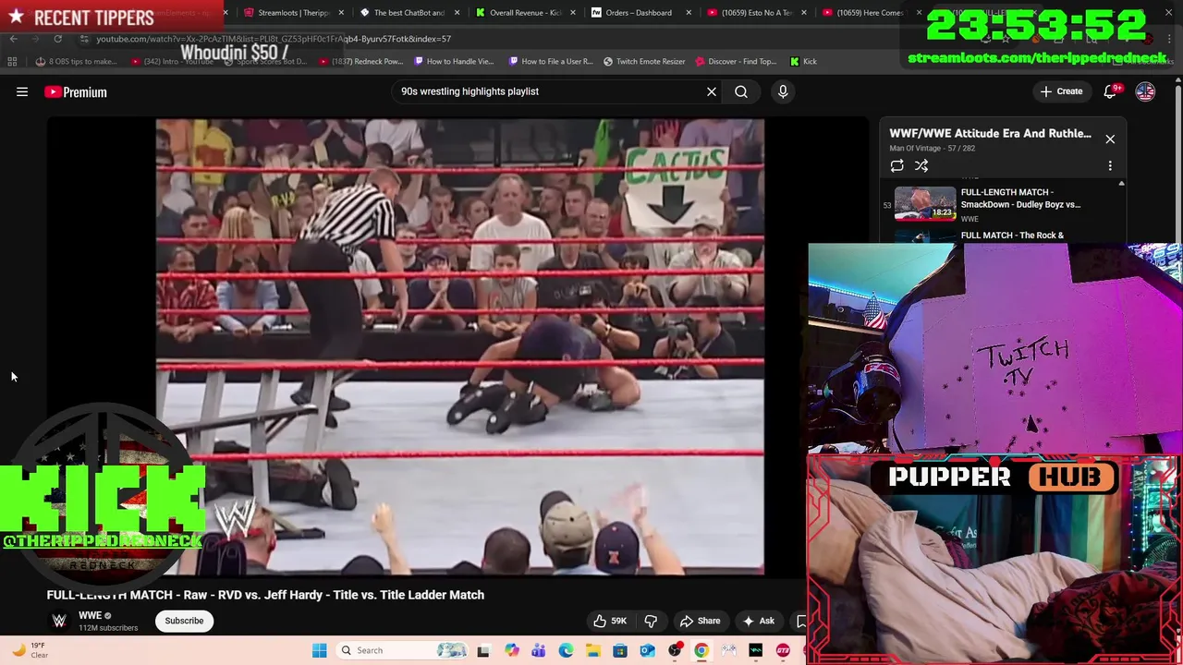Click the Ask button
Screen dimensions: 1183x665
tap(758, 621)
